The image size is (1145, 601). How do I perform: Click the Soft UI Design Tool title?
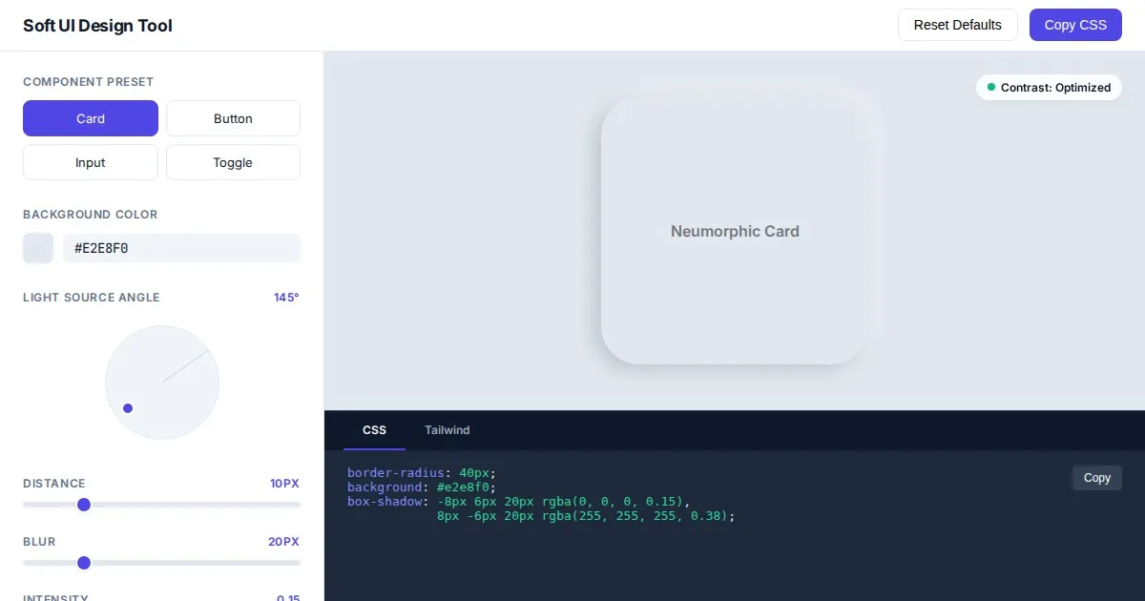(97, 26)
